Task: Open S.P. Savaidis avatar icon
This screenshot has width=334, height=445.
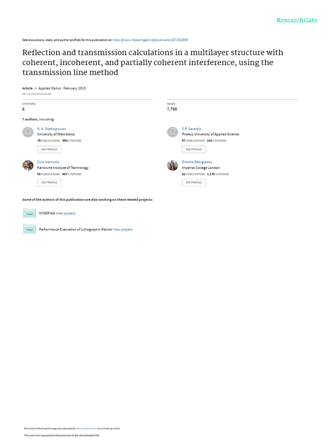Action: [173, 132]
